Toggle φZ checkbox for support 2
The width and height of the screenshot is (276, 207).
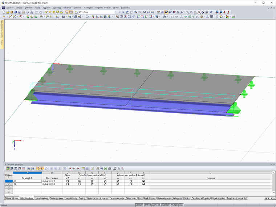pyautogui.click(x=144, y=184)
